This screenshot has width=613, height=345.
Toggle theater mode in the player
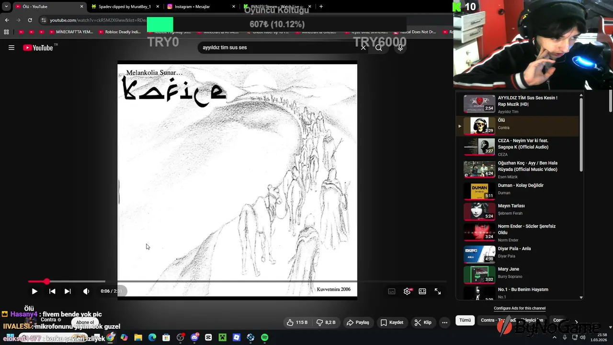coord(422,291)
